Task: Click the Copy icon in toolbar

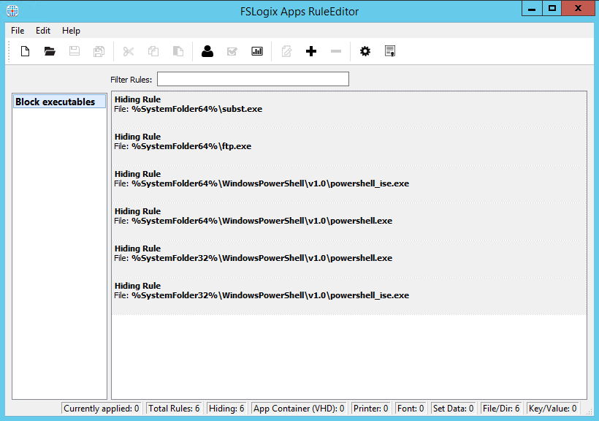Action: [153, 51]
